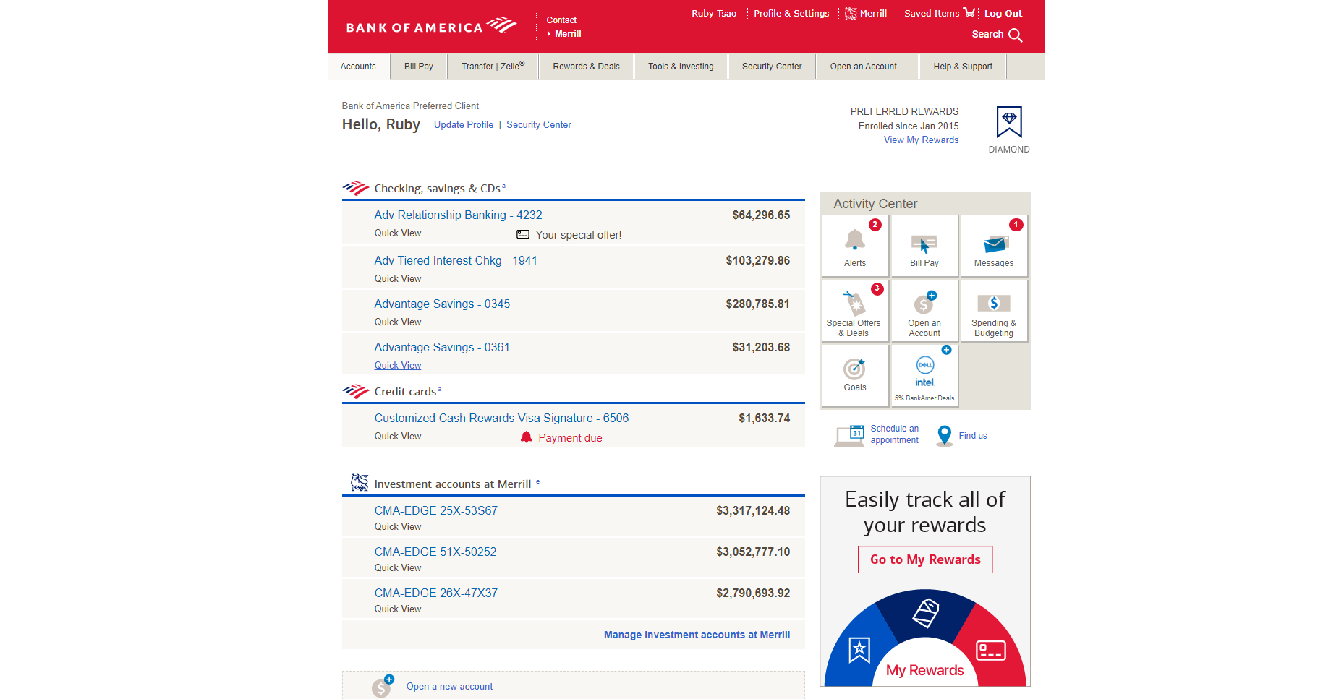Open Adv Tiered Interest Chkg - 1941
This screenshot has height=699, width=1344.
pos(456,261)
